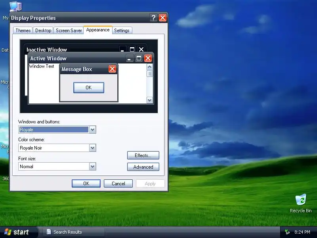Click the Search Results taskbar icon
Screen dimensions: 317x238
coord(49,232)
